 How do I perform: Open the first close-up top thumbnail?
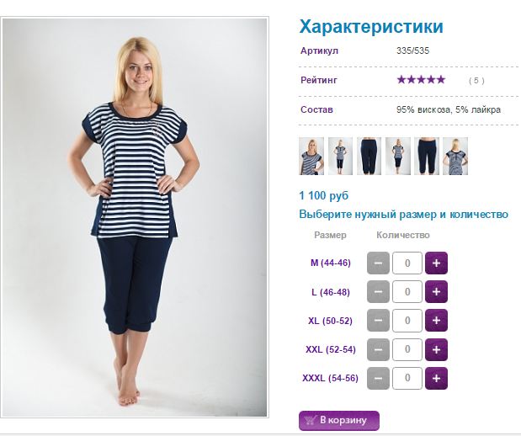point(311,156)
